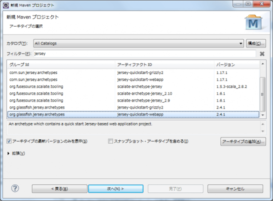This screenshot has width=273, height=201.
Task: Click the Eclipse icon in title bar
Action: point(6,5)
